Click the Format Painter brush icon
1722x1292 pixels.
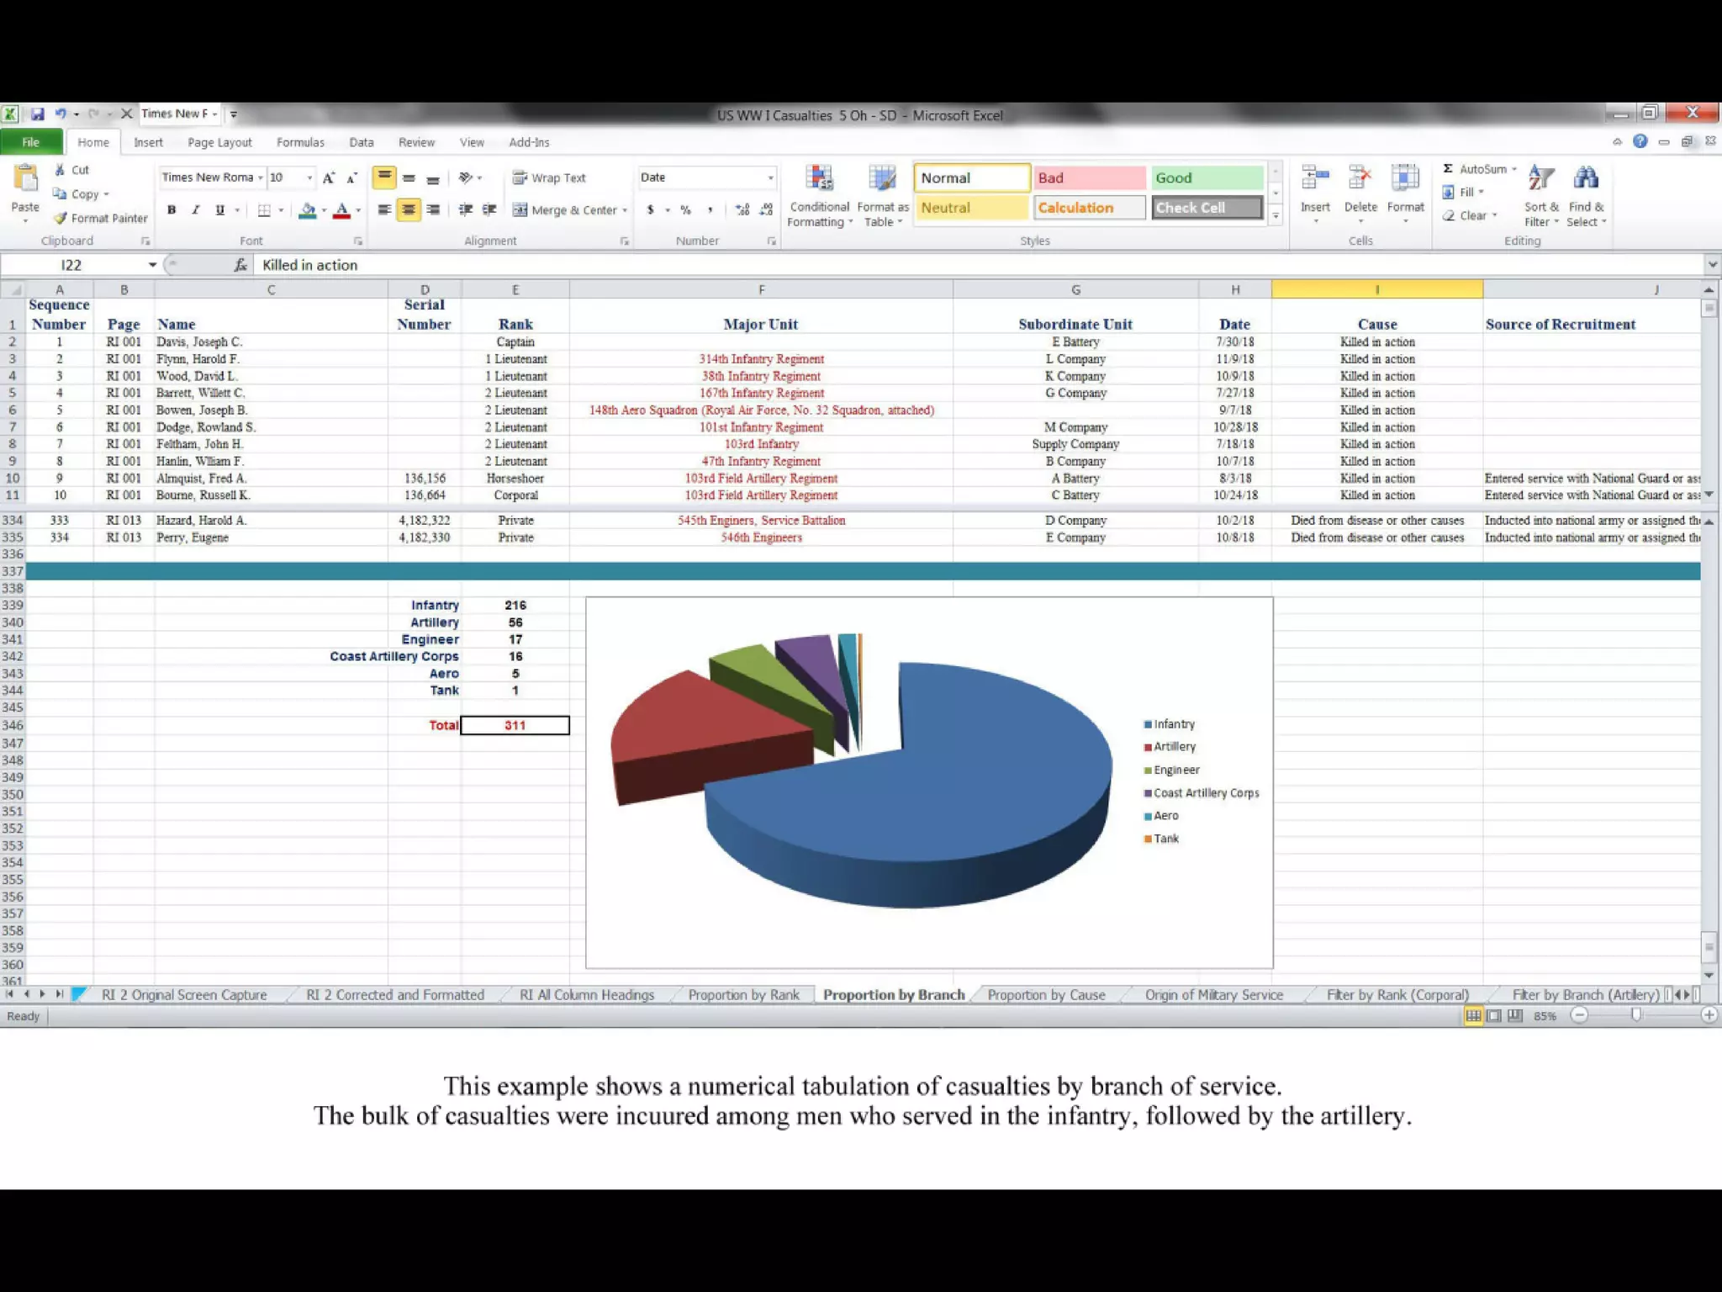pyautogui.click(x=61, y=218)
